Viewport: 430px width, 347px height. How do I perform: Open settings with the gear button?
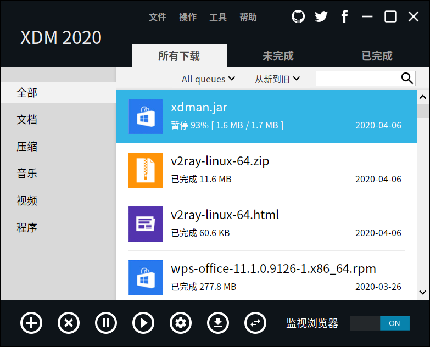[x=181, y=323]
